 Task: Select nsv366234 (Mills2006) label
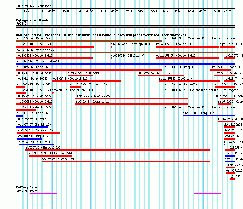pyautogui.click(x=128, y=56)
